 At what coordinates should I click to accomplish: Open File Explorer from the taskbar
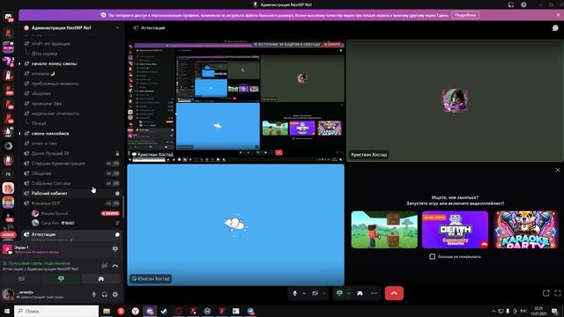(x=107, y=311)
